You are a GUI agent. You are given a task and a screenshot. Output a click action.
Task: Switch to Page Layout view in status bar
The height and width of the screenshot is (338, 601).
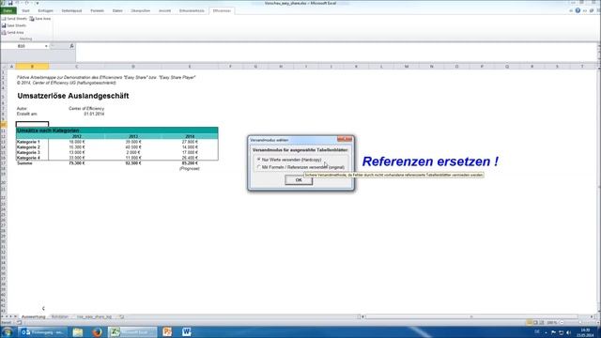pos(535,323)
